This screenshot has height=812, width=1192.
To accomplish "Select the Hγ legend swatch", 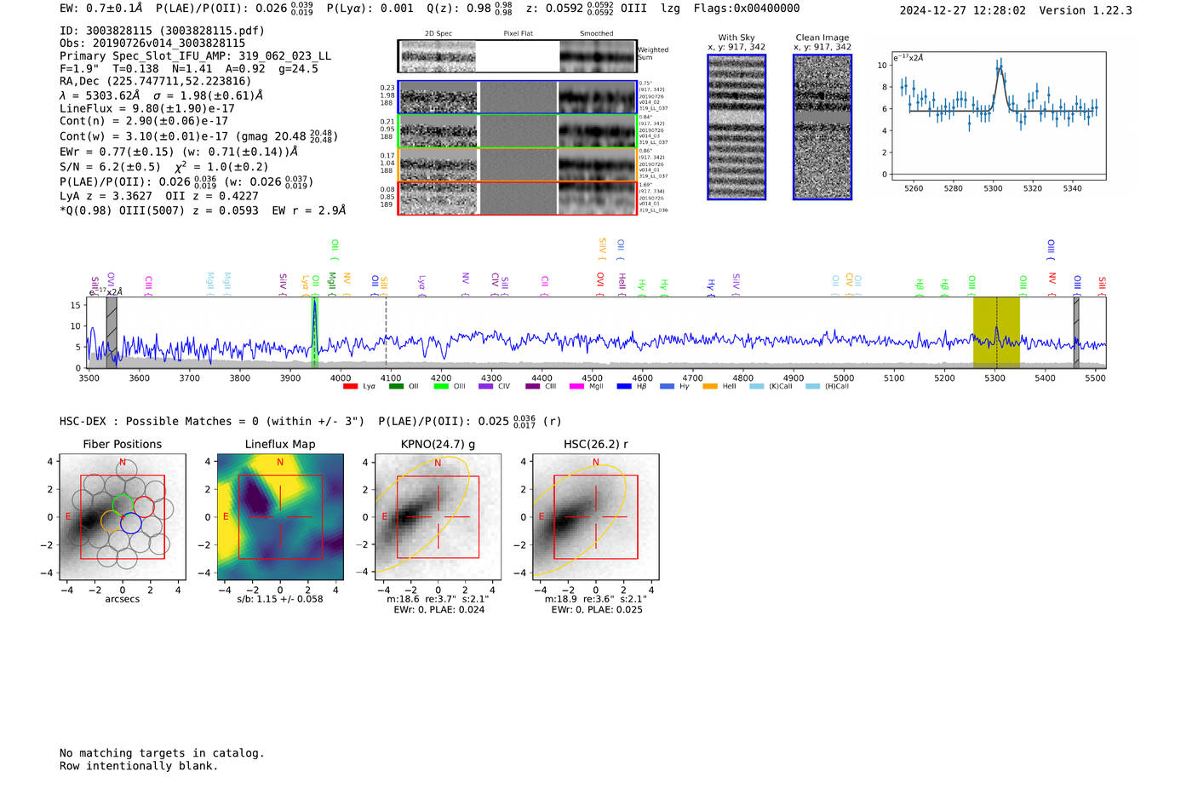I will pos(667,387).
